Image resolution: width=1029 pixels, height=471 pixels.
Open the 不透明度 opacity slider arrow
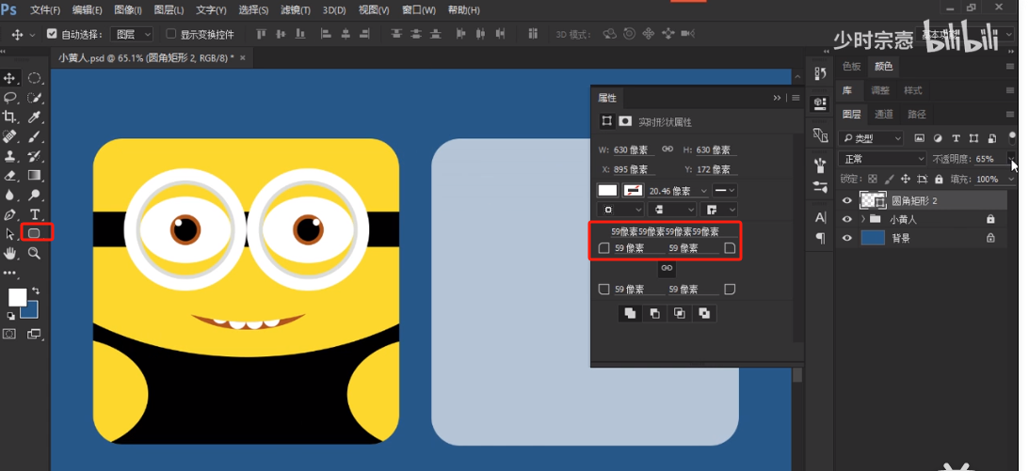pos(1010,159)
